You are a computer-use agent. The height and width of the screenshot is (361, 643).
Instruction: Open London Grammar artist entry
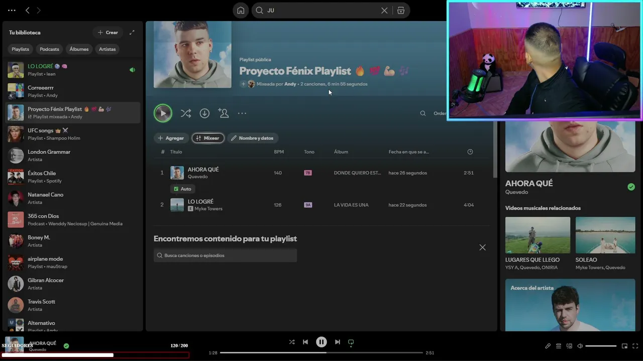(x=73, y=155)
